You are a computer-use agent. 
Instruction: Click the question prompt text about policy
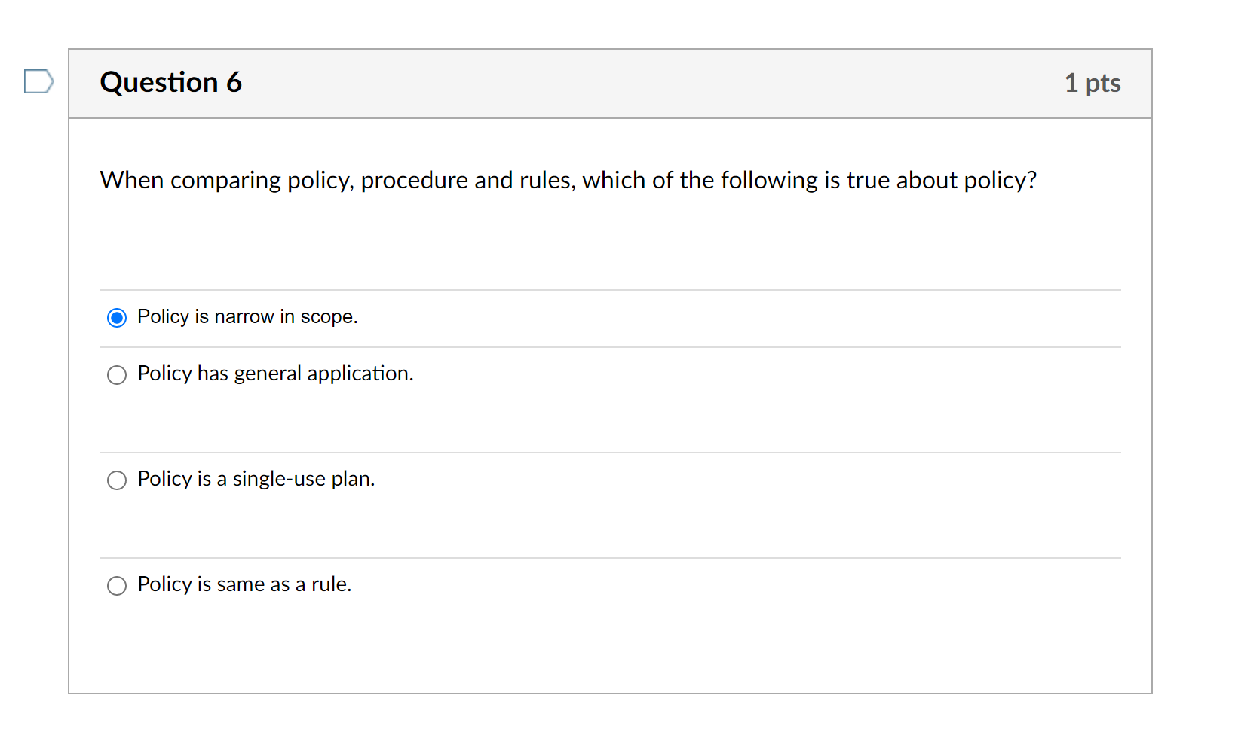[568, 180]
